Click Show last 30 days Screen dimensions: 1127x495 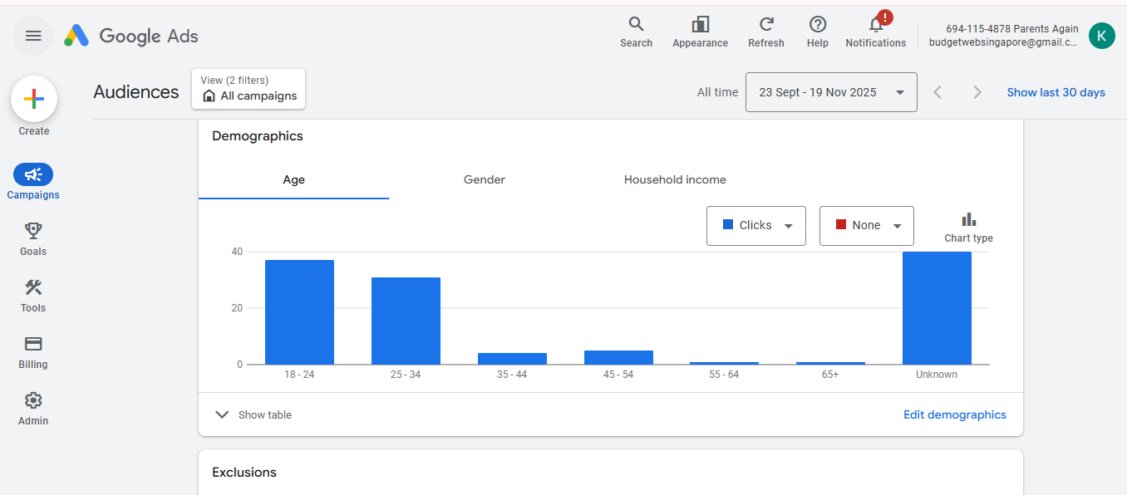pos(1056,92)
